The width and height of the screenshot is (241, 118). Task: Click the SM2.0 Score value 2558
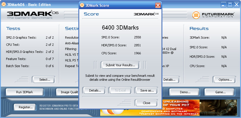click(137, 37)
